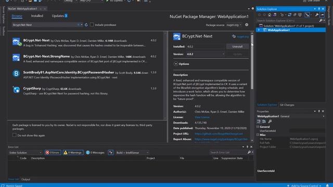Click the Uninstall button
The width and height of the screenshot is (333, 187).
[237, 46]
